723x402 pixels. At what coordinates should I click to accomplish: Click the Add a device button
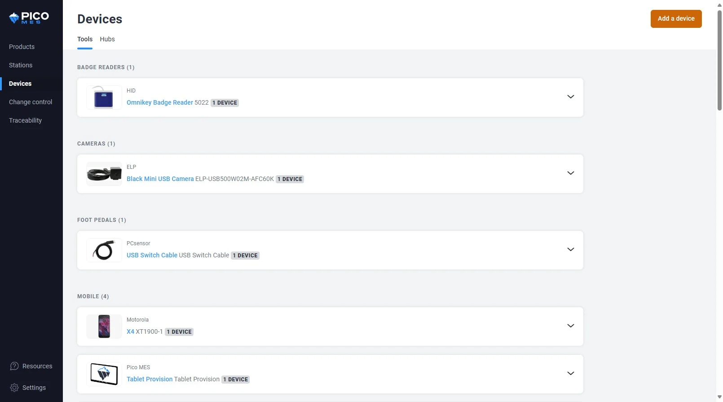676,19
